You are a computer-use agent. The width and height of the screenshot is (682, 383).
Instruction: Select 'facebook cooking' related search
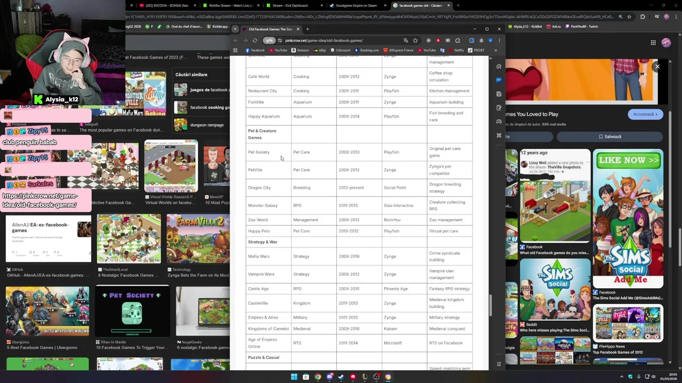click(x=202, y=107)
